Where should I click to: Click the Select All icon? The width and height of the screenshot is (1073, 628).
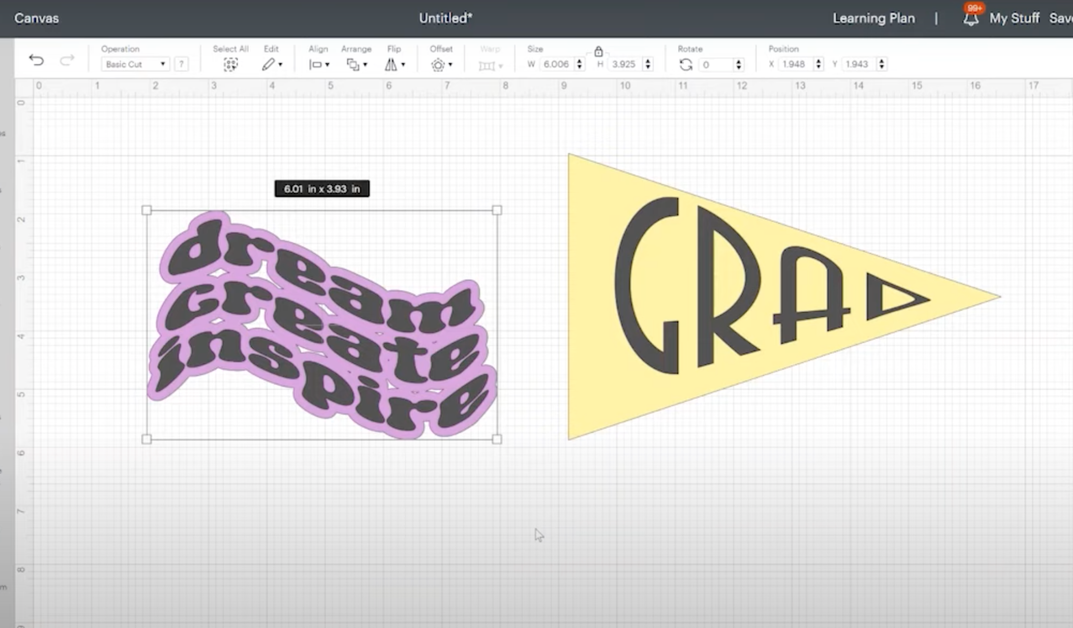[231, 63]
